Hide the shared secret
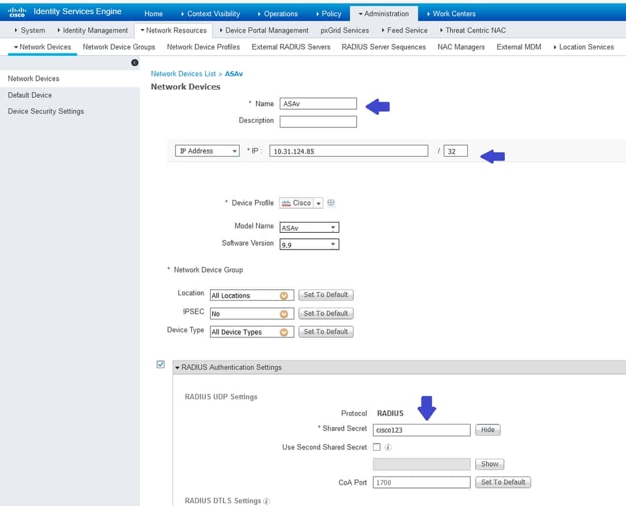The image size is (626, 506). point(487,430)
